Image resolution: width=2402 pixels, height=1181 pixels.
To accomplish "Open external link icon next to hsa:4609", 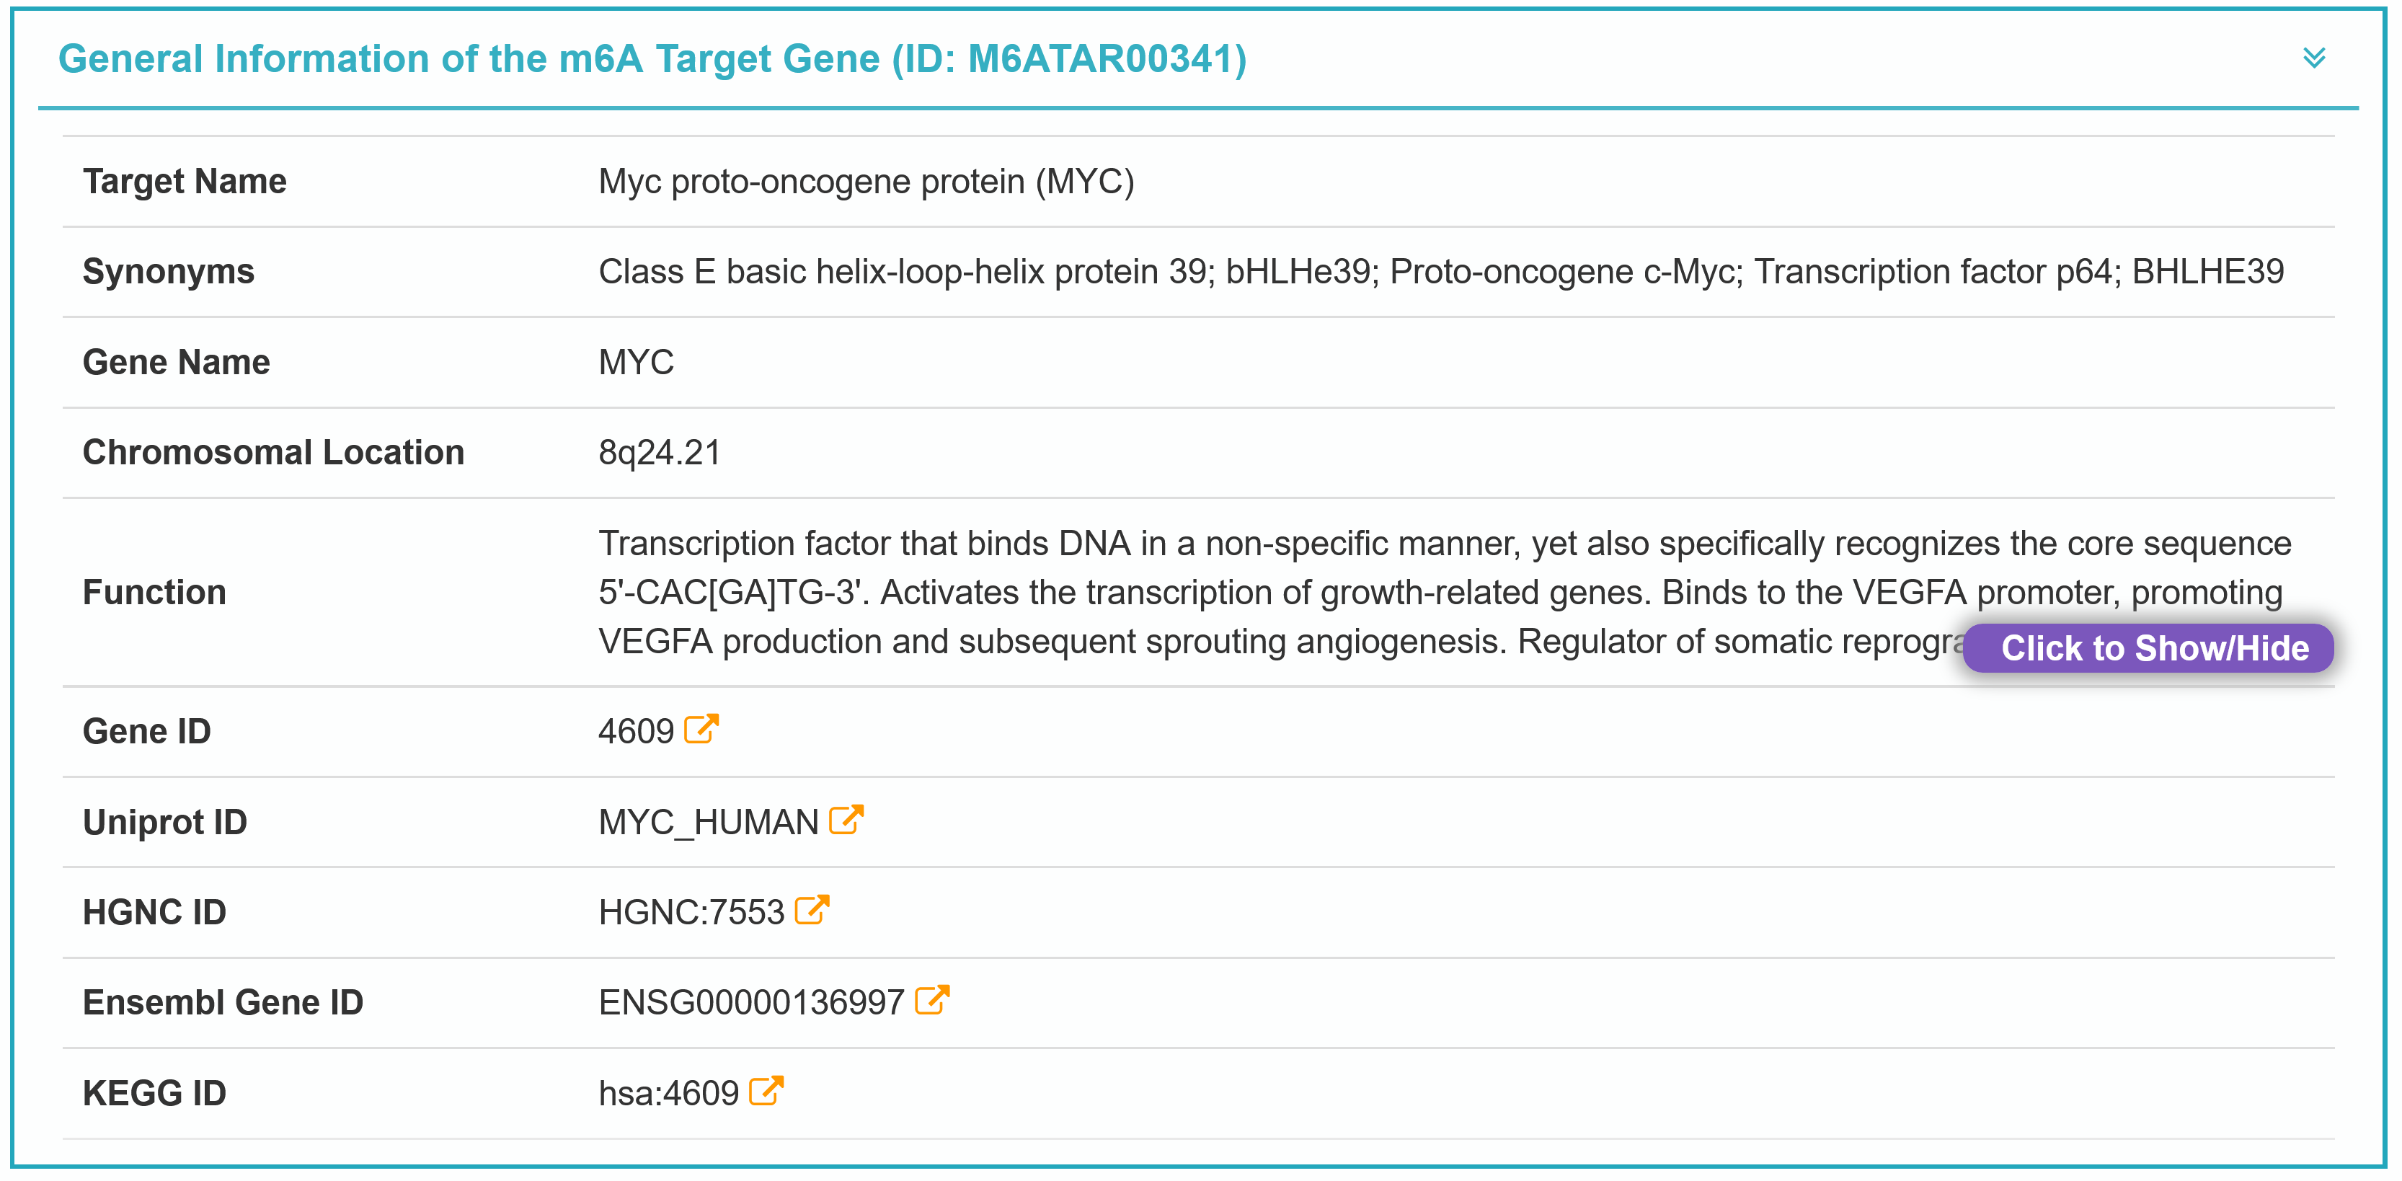I will [x=766, y=1090].
